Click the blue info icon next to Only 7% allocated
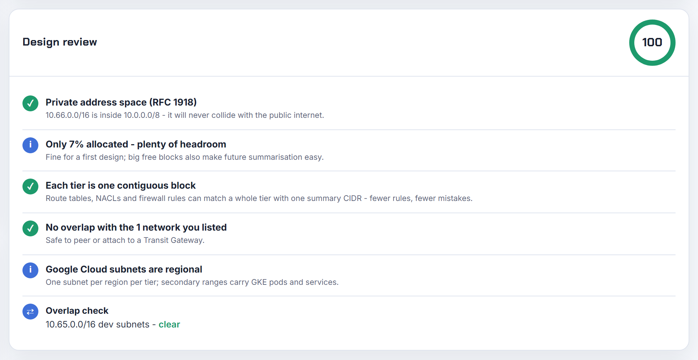Screen dimensions: 698x360 pos(30,145)
